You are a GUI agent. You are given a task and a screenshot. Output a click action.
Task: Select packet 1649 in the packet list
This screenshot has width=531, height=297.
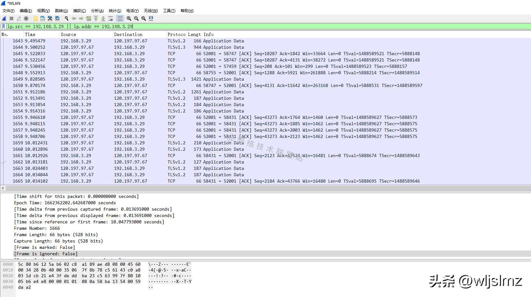pos(127,79)
